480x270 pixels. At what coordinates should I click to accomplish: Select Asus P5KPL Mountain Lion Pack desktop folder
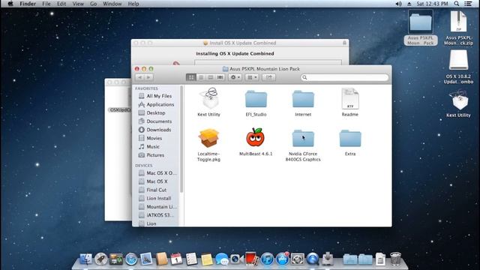pyautogui.click(x=421, y=28)
